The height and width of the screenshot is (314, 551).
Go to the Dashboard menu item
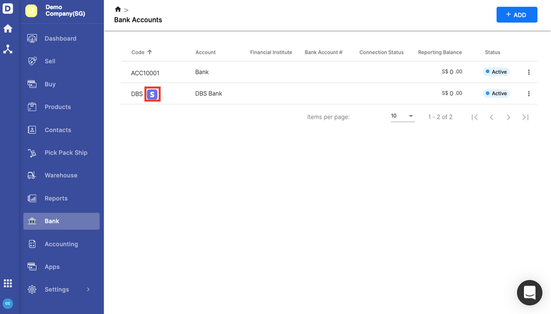[x=61, y=38]
